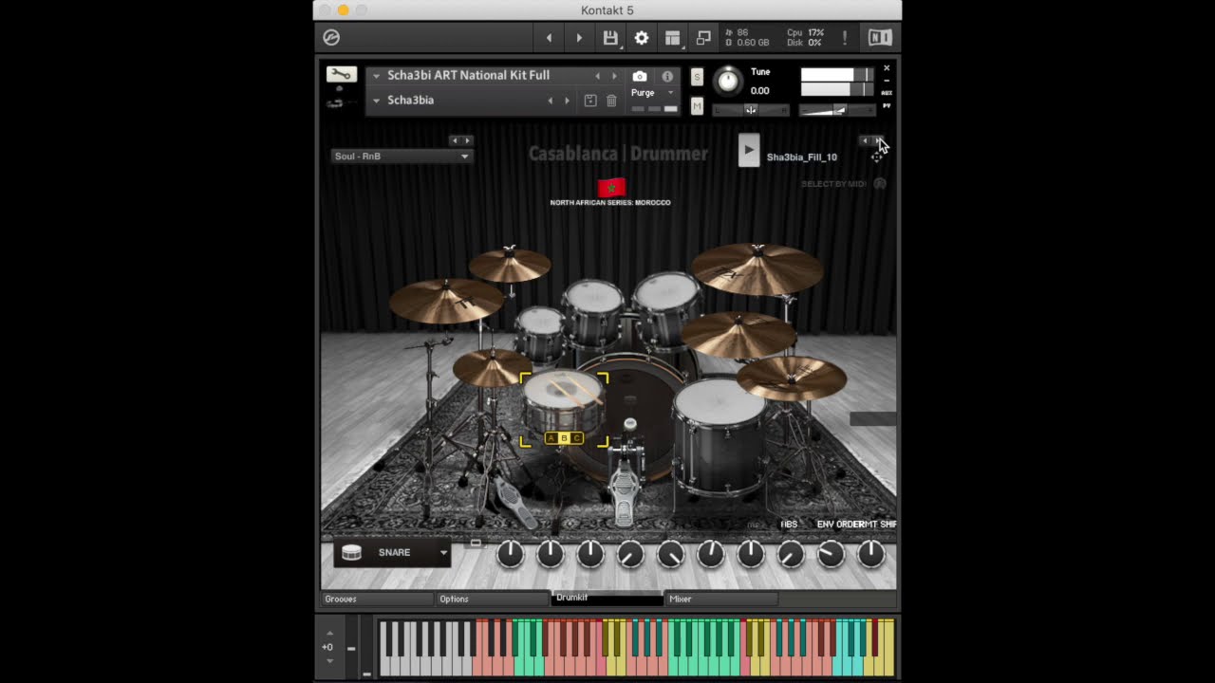
Task: Open Scha3bi ART National Kit Full dropdown
Action: tap(377, 76)
